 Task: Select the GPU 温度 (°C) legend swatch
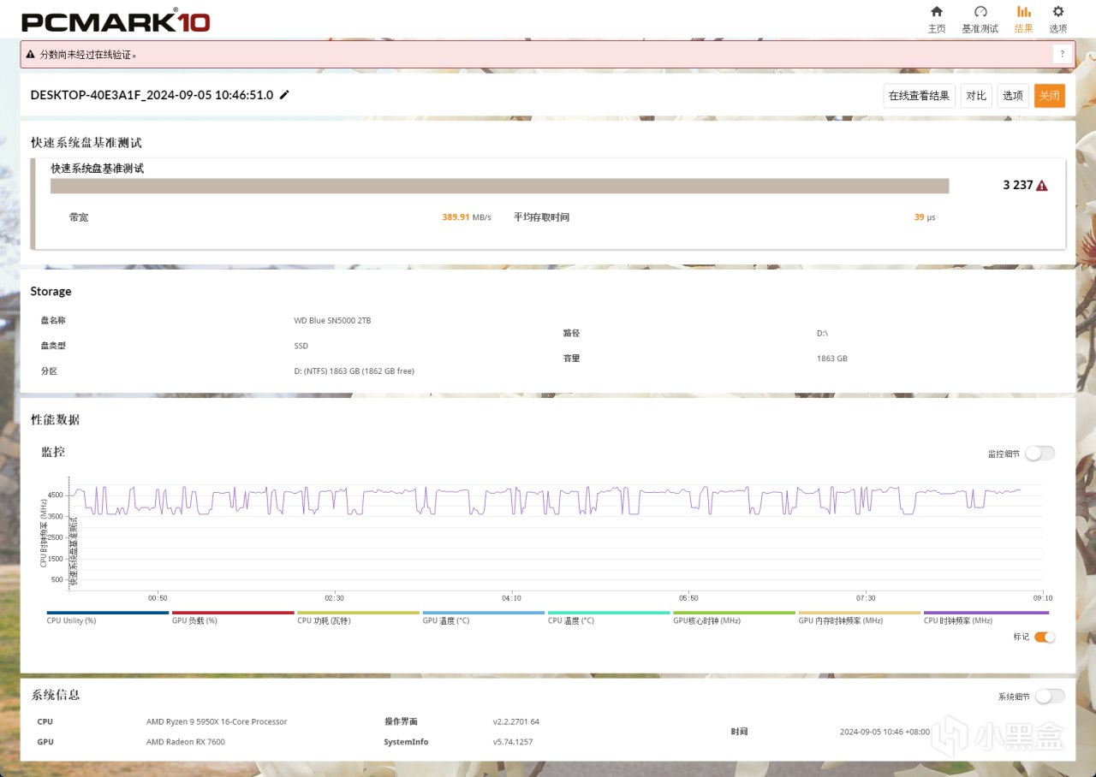pos(484,613)
